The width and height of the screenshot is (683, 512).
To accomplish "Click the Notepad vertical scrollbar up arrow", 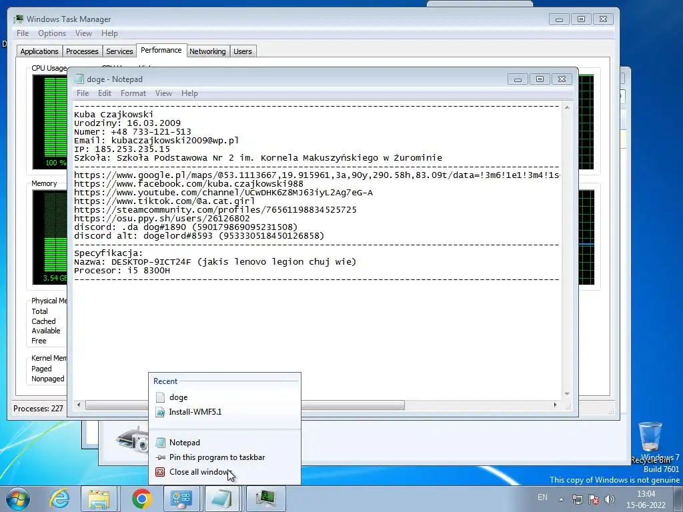I will tap(567, 107).
